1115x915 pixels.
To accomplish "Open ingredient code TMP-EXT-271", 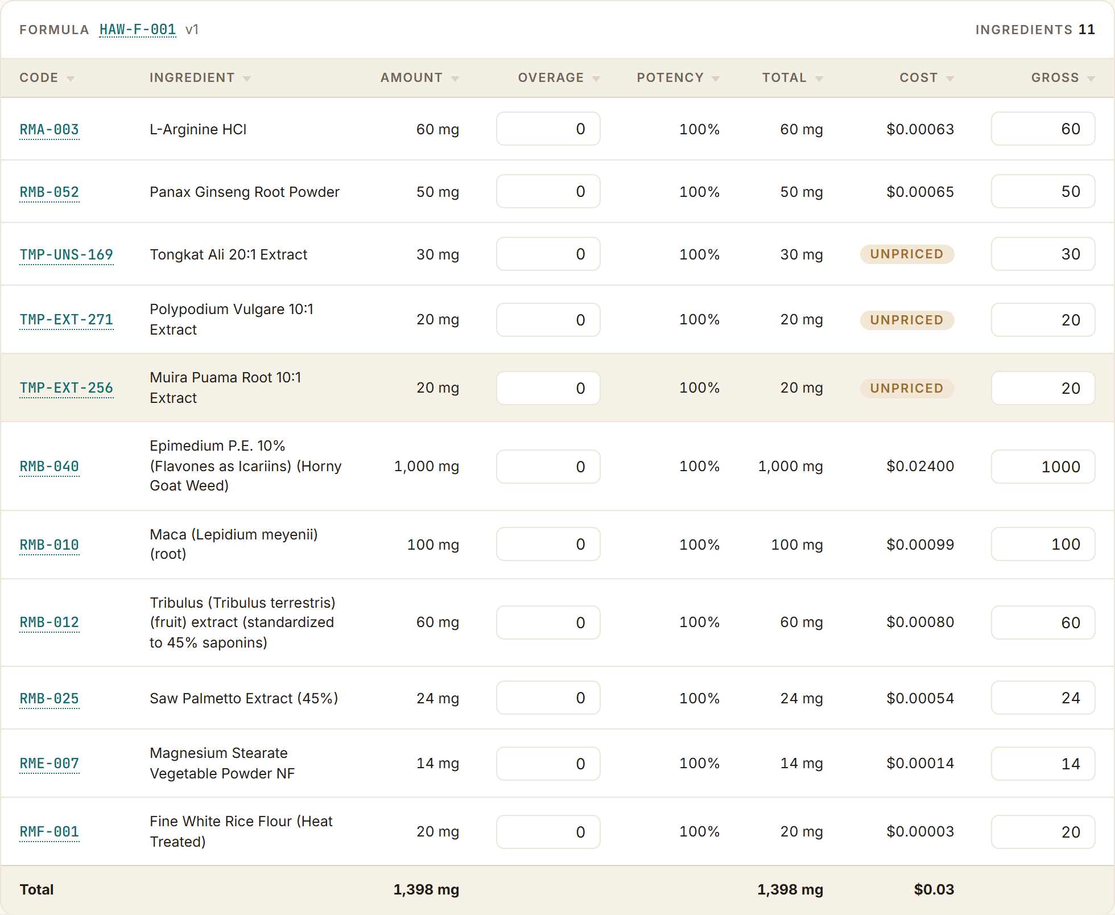I will [x=67, y=320].
